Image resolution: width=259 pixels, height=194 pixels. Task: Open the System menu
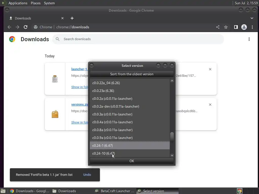click(49, 3)
